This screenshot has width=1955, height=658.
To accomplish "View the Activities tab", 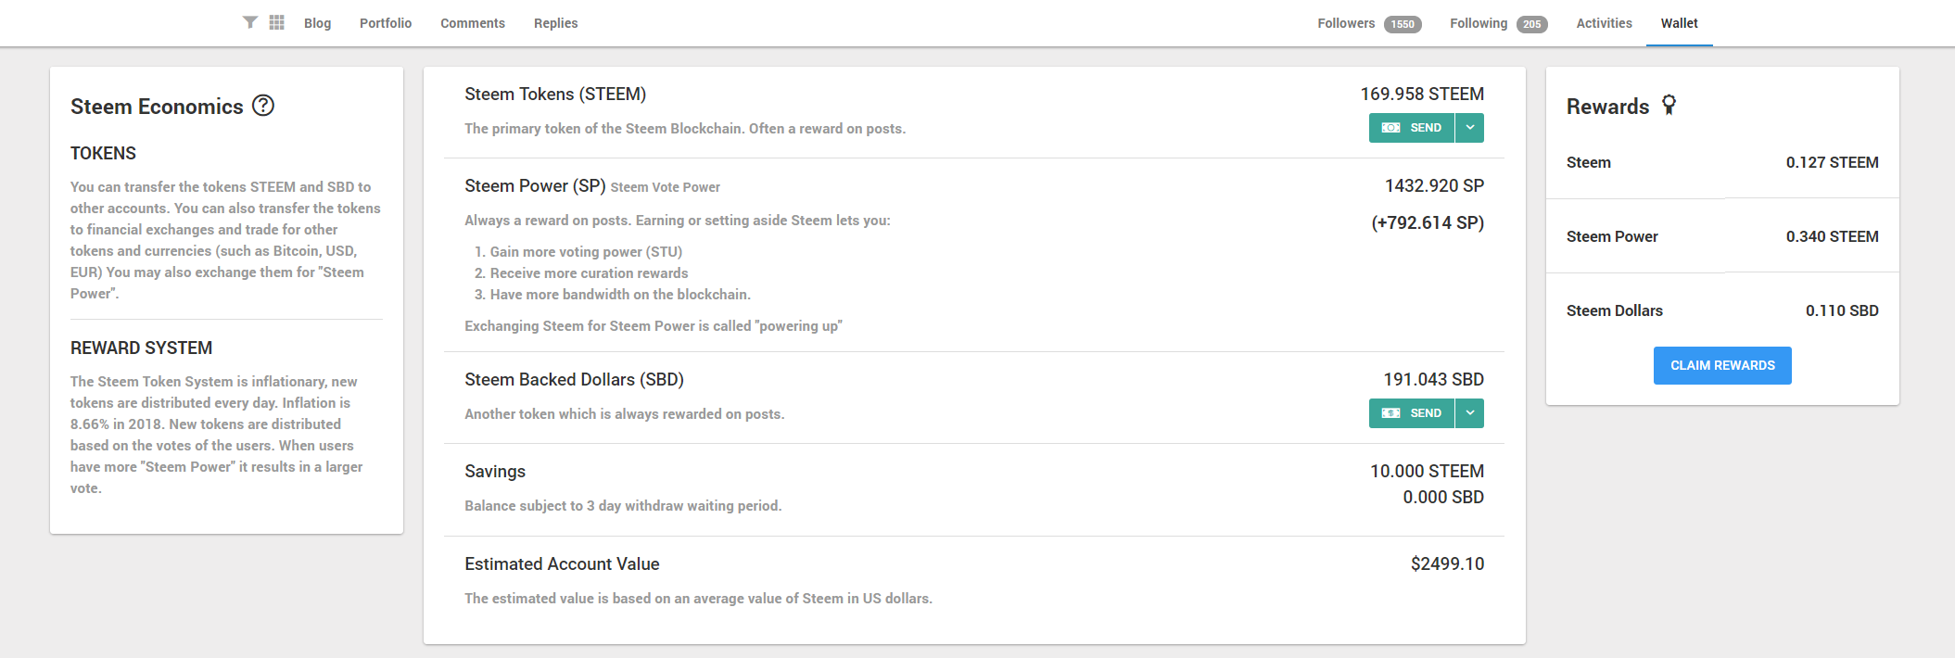I will [1604, 23].
